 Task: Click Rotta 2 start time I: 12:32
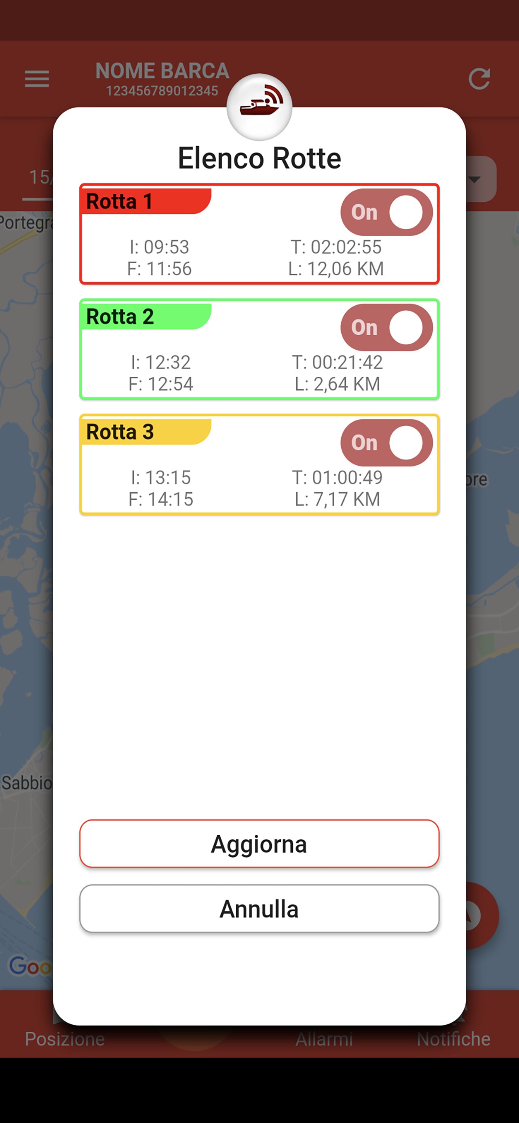pos(161,362)
